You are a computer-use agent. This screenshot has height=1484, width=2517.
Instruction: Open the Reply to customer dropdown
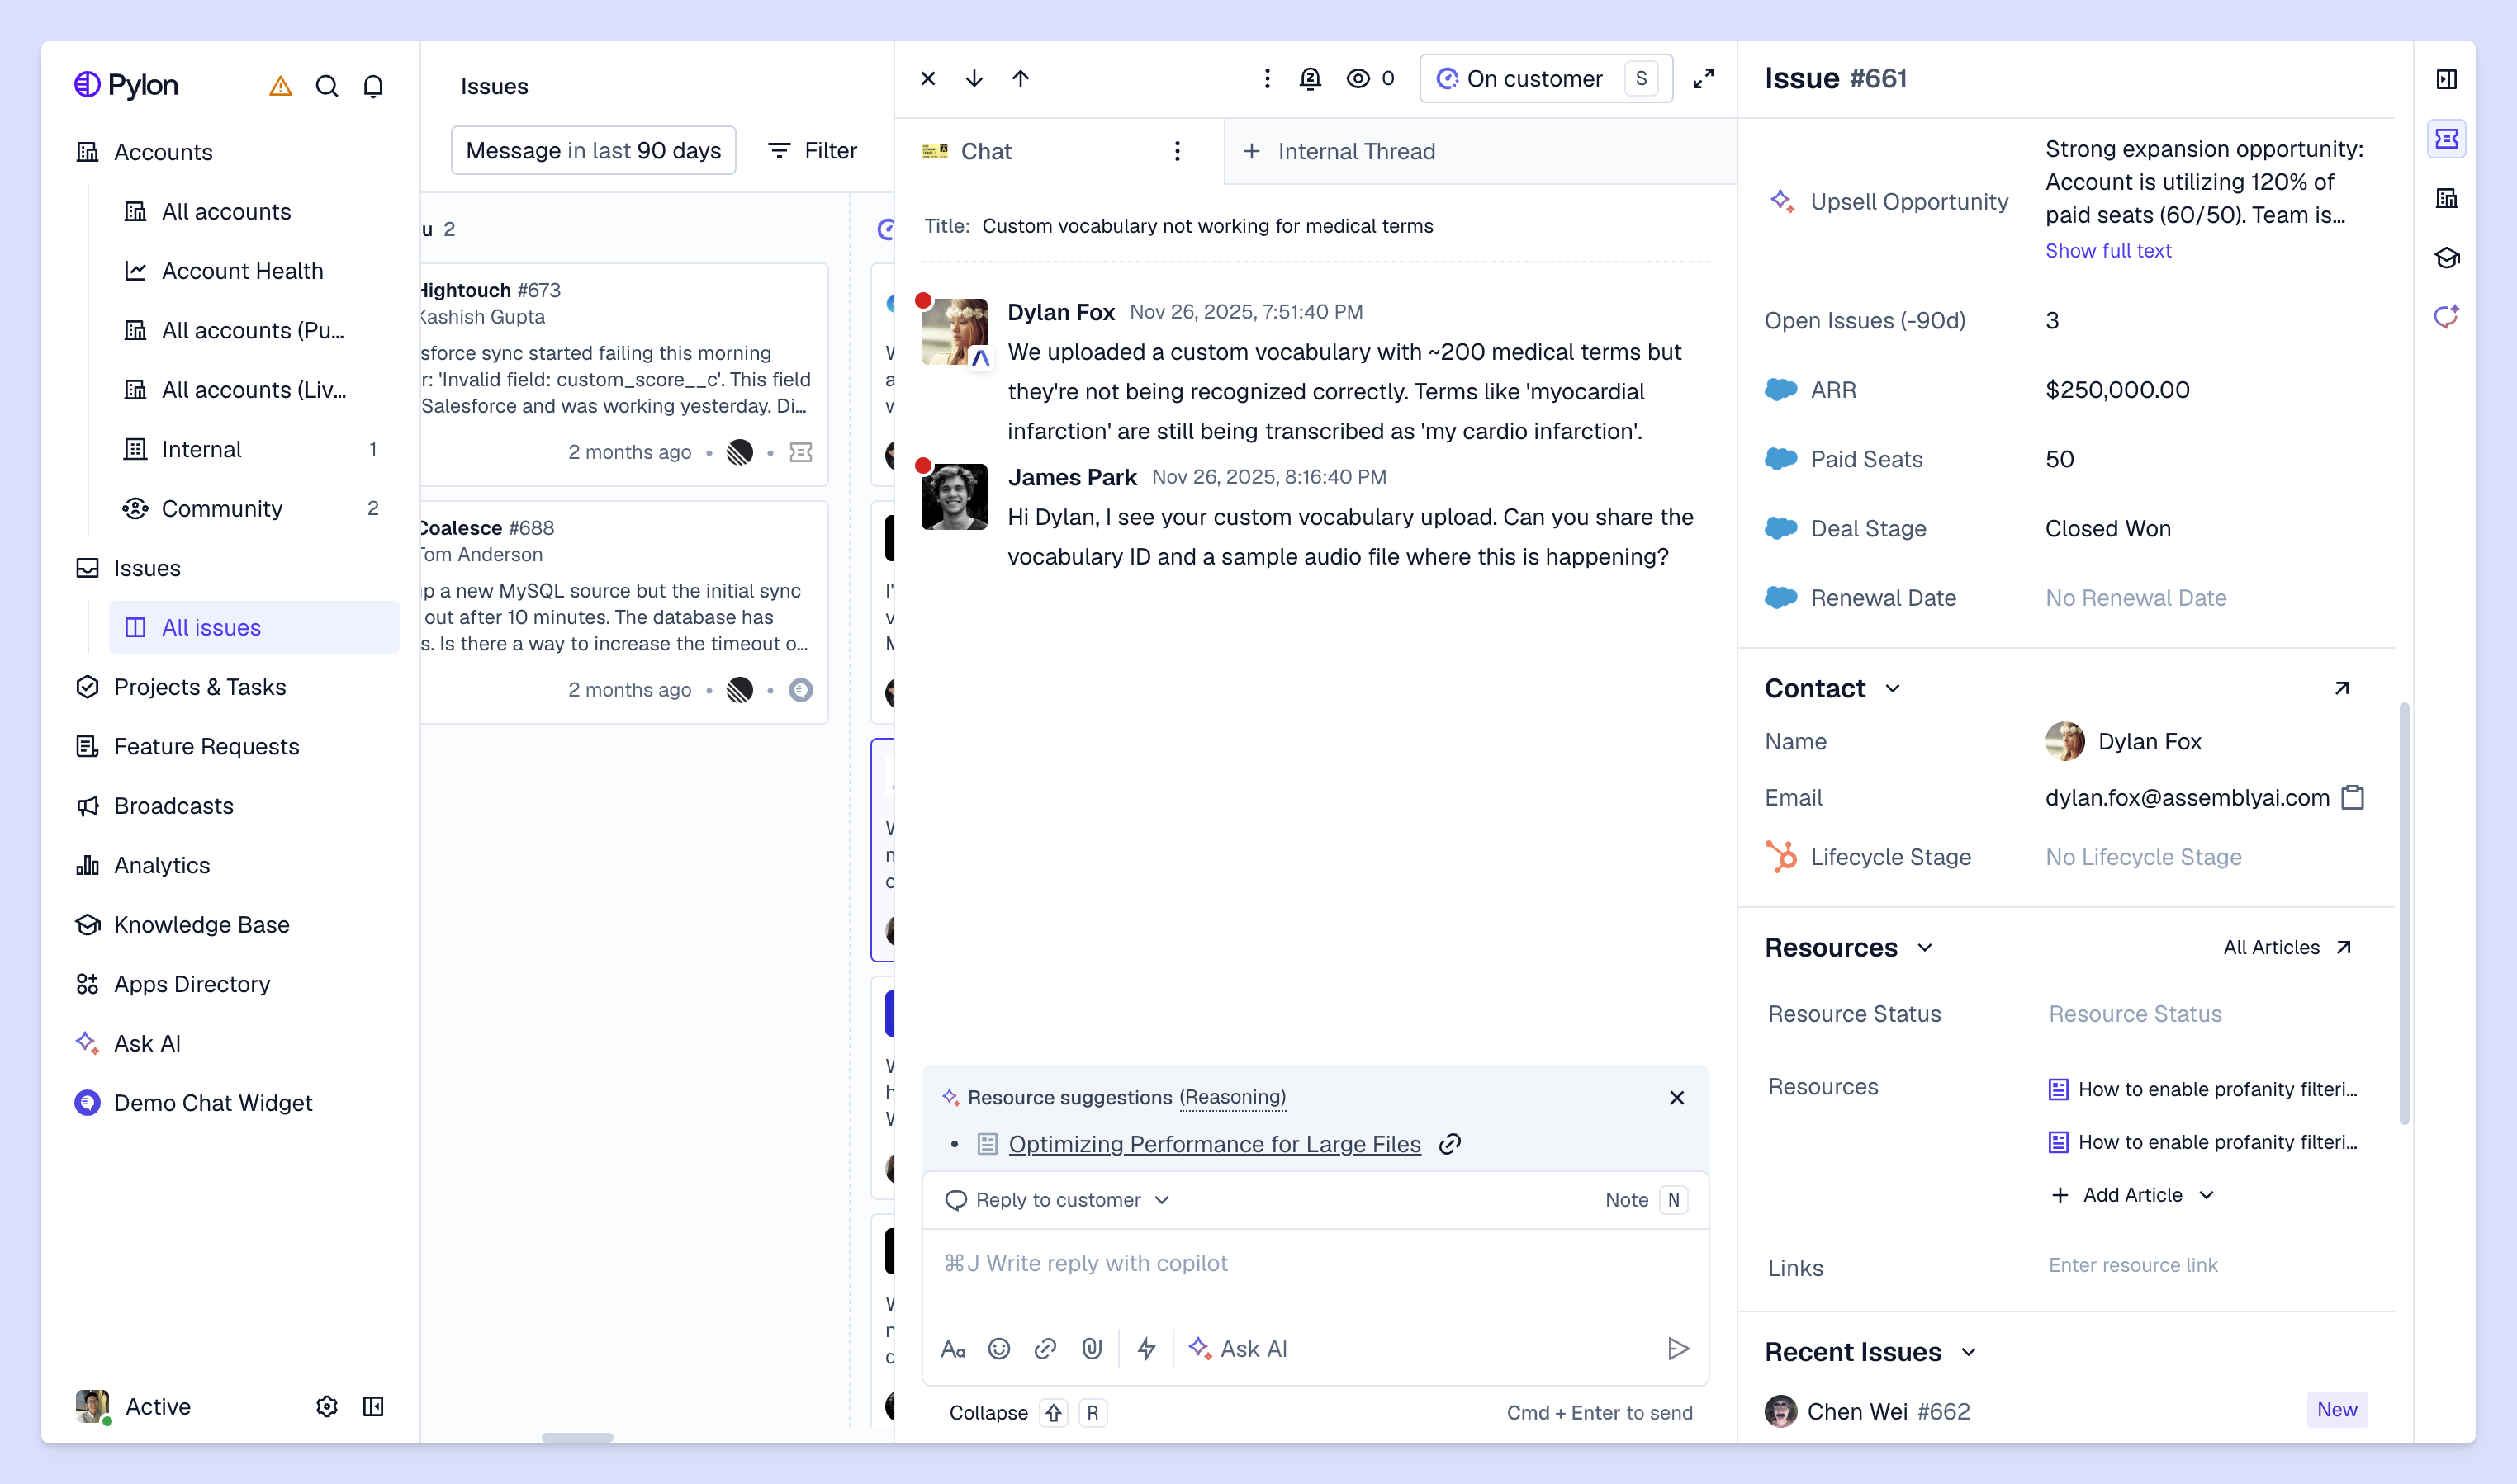click(1059, 1200)
